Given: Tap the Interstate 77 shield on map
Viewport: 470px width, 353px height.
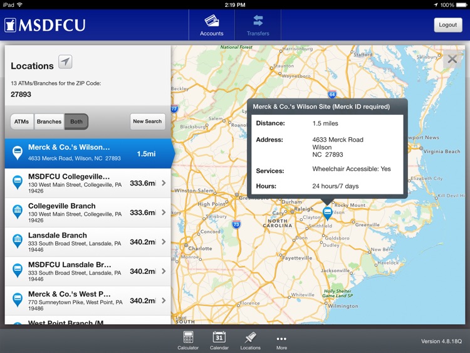Looking at the screenshot, I should pos(174,108).
